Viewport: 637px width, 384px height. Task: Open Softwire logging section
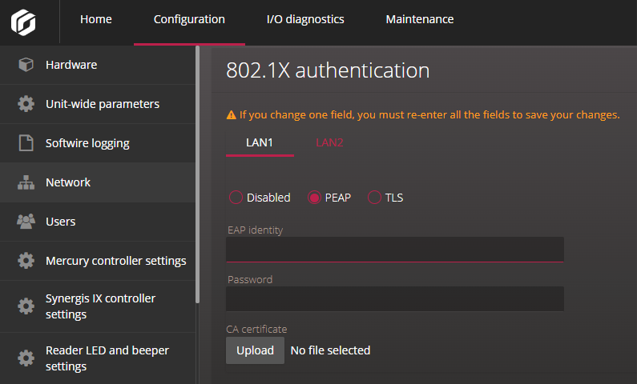click(98, 143)
